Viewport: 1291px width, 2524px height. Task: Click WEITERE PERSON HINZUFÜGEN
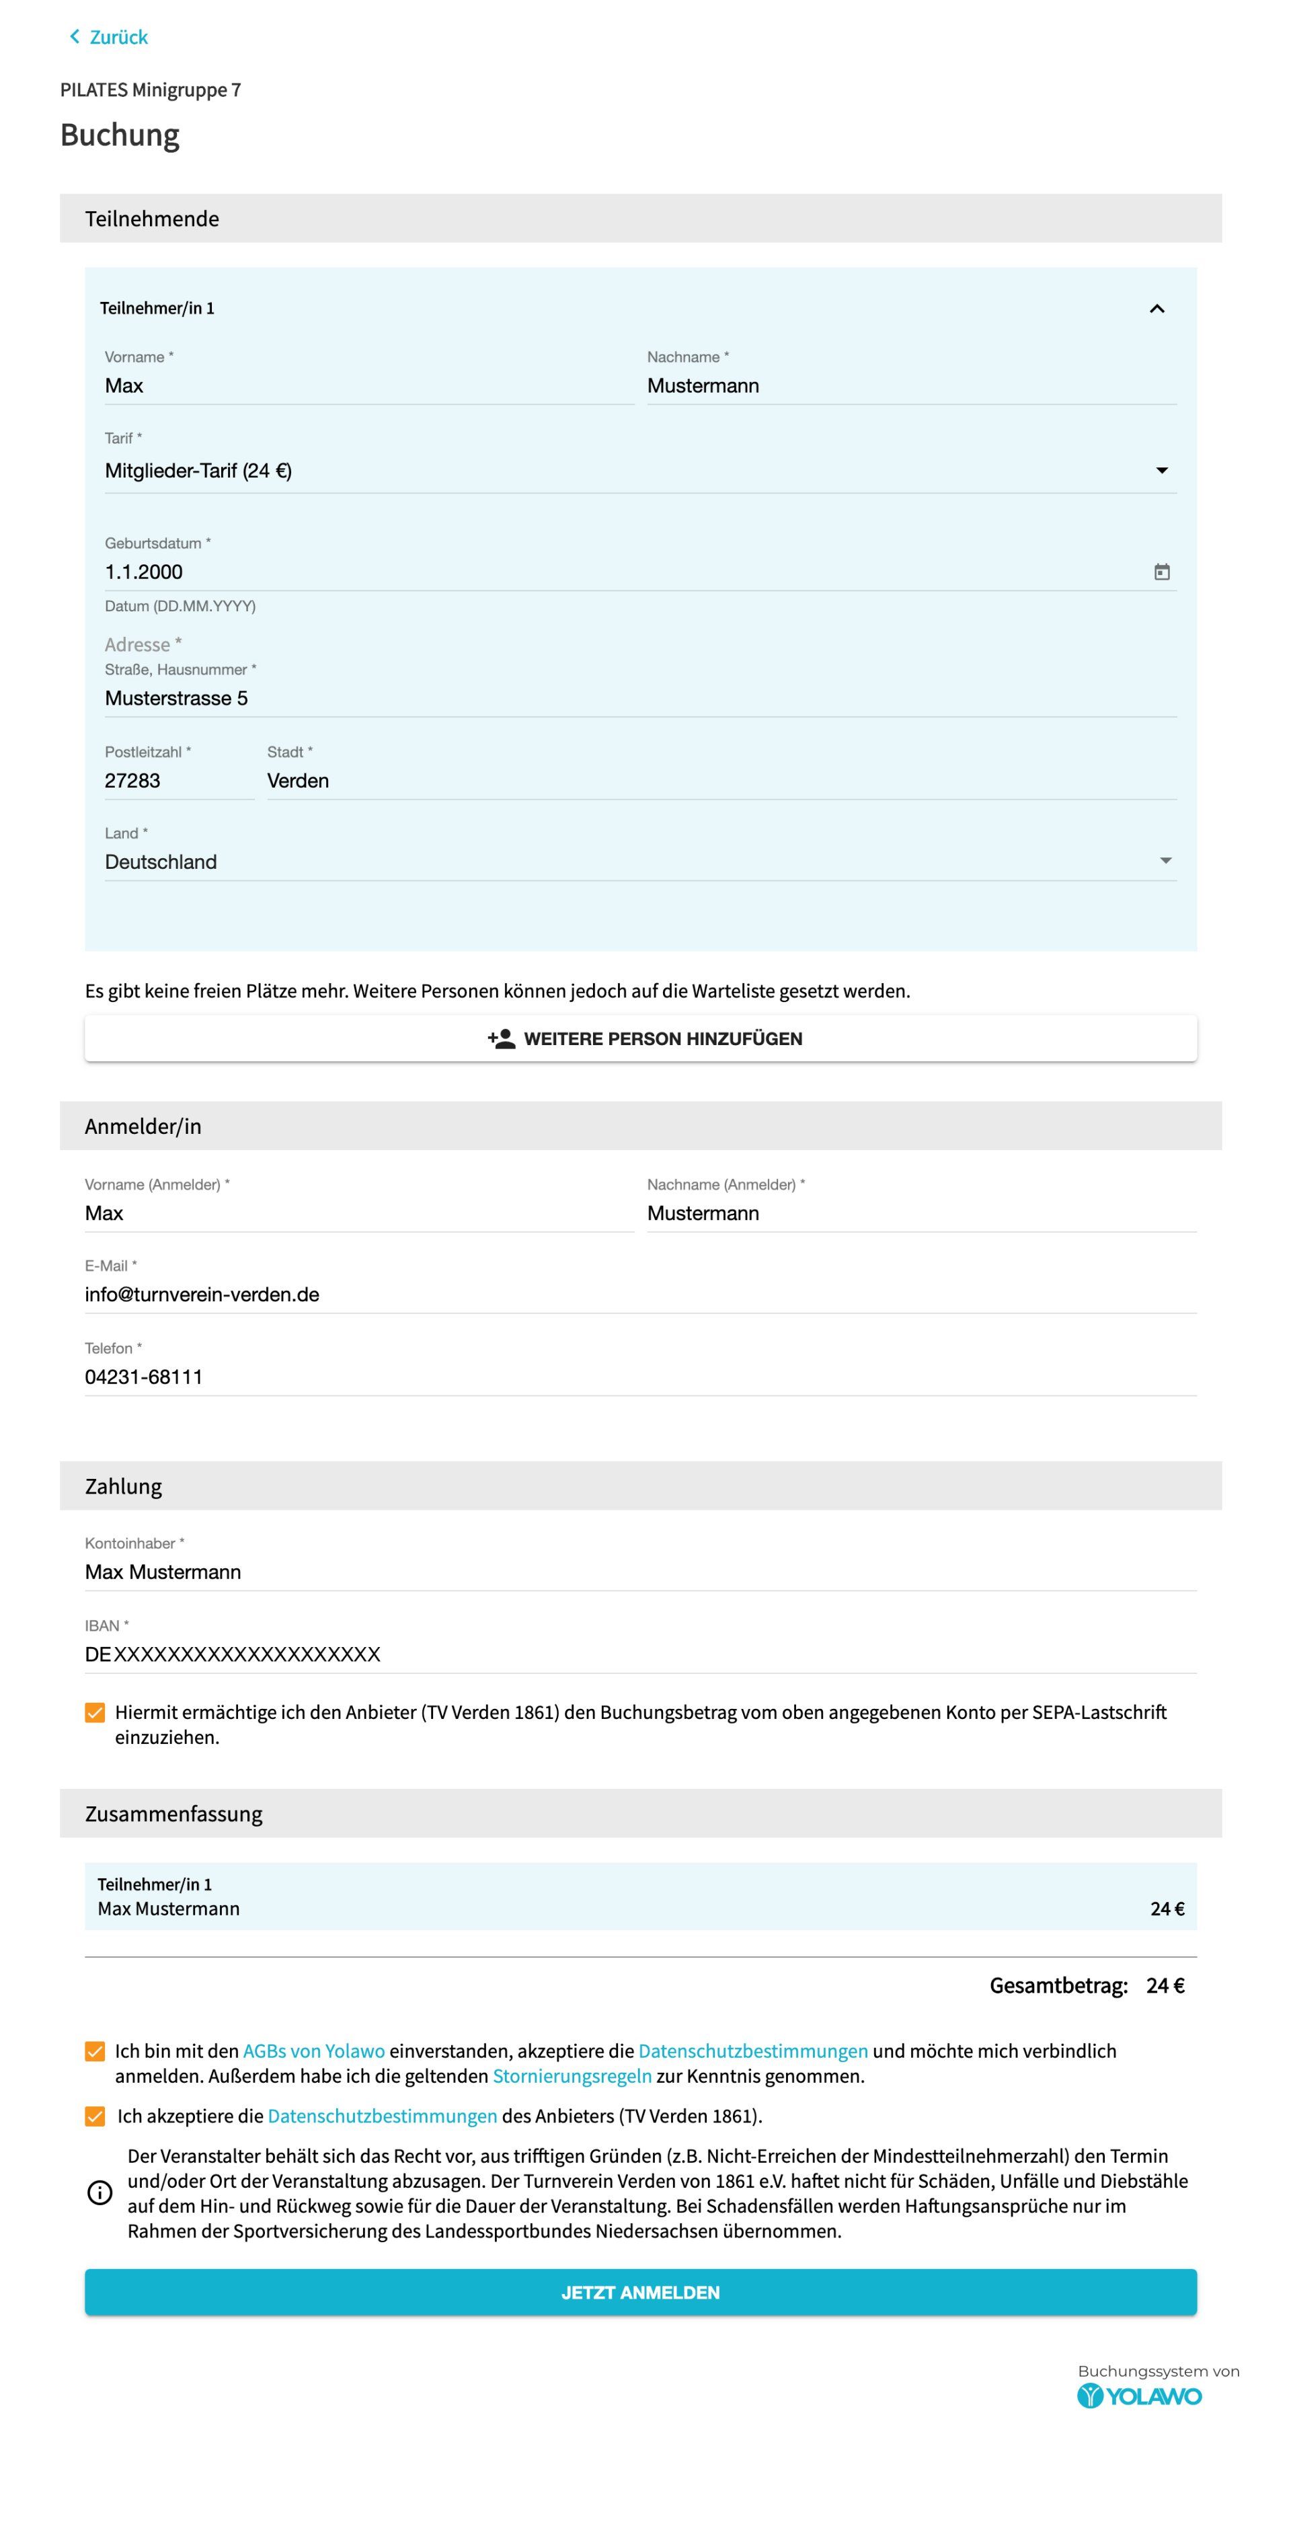(x=641, y=1038)
